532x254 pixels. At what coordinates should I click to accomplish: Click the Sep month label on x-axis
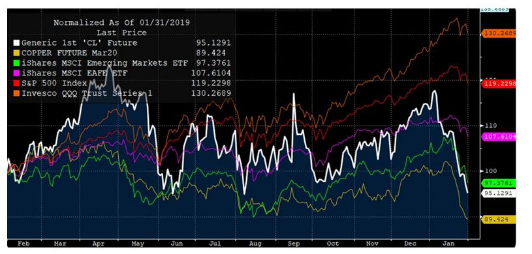click(294, 243)
